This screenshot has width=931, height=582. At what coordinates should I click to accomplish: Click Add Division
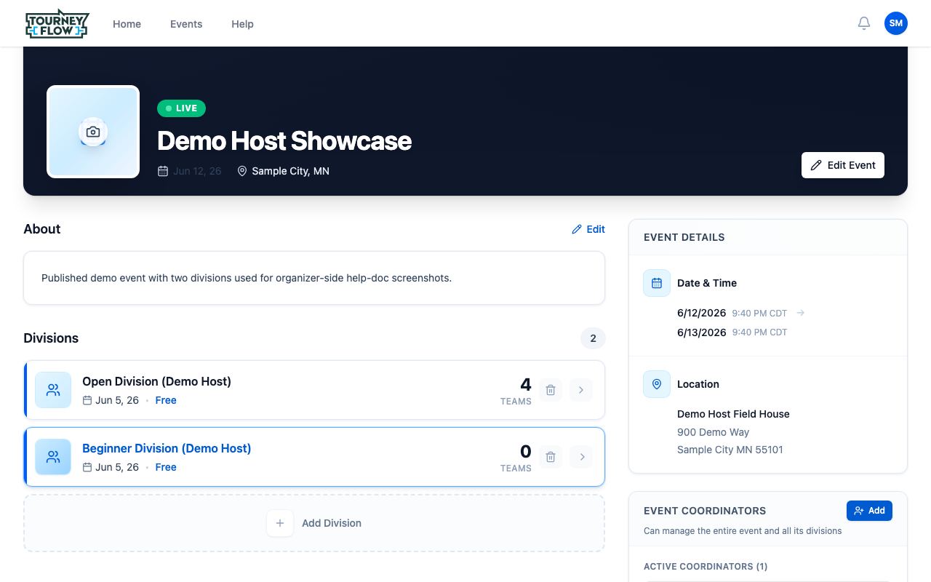[x=314, y=523]
